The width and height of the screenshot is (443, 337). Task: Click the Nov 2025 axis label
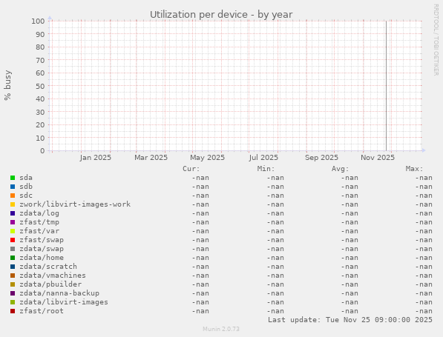pyautogui.click(x=378, y=157)
